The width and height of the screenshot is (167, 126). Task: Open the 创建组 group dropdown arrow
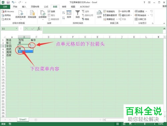(x=146, y=11)
